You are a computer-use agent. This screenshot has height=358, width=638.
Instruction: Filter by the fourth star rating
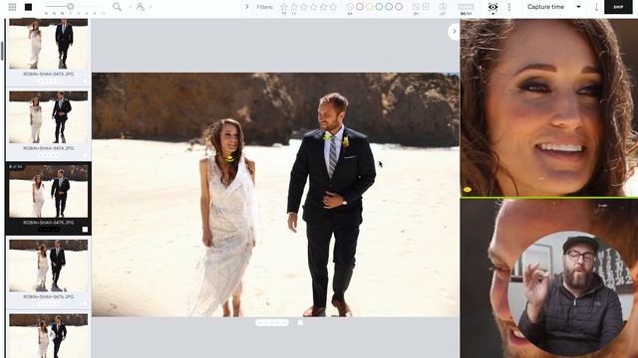click(314, 7)
